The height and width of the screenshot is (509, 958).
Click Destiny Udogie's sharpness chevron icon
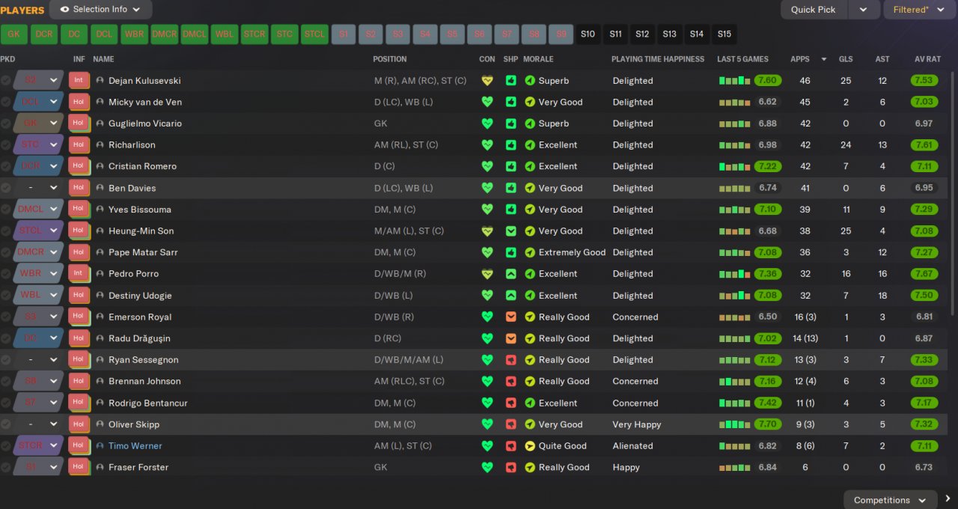[511, 296]
